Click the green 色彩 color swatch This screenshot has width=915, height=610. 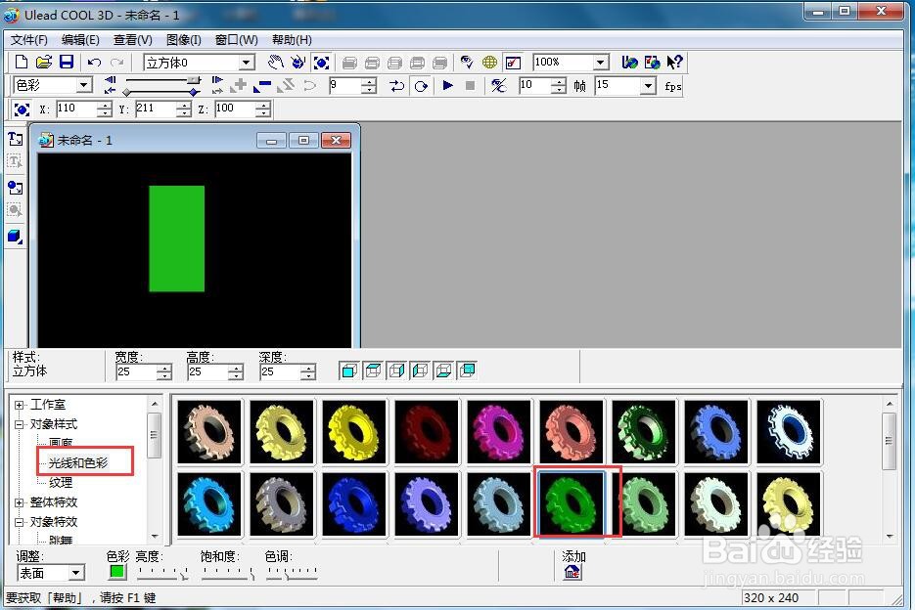click(x=117, y=572)
